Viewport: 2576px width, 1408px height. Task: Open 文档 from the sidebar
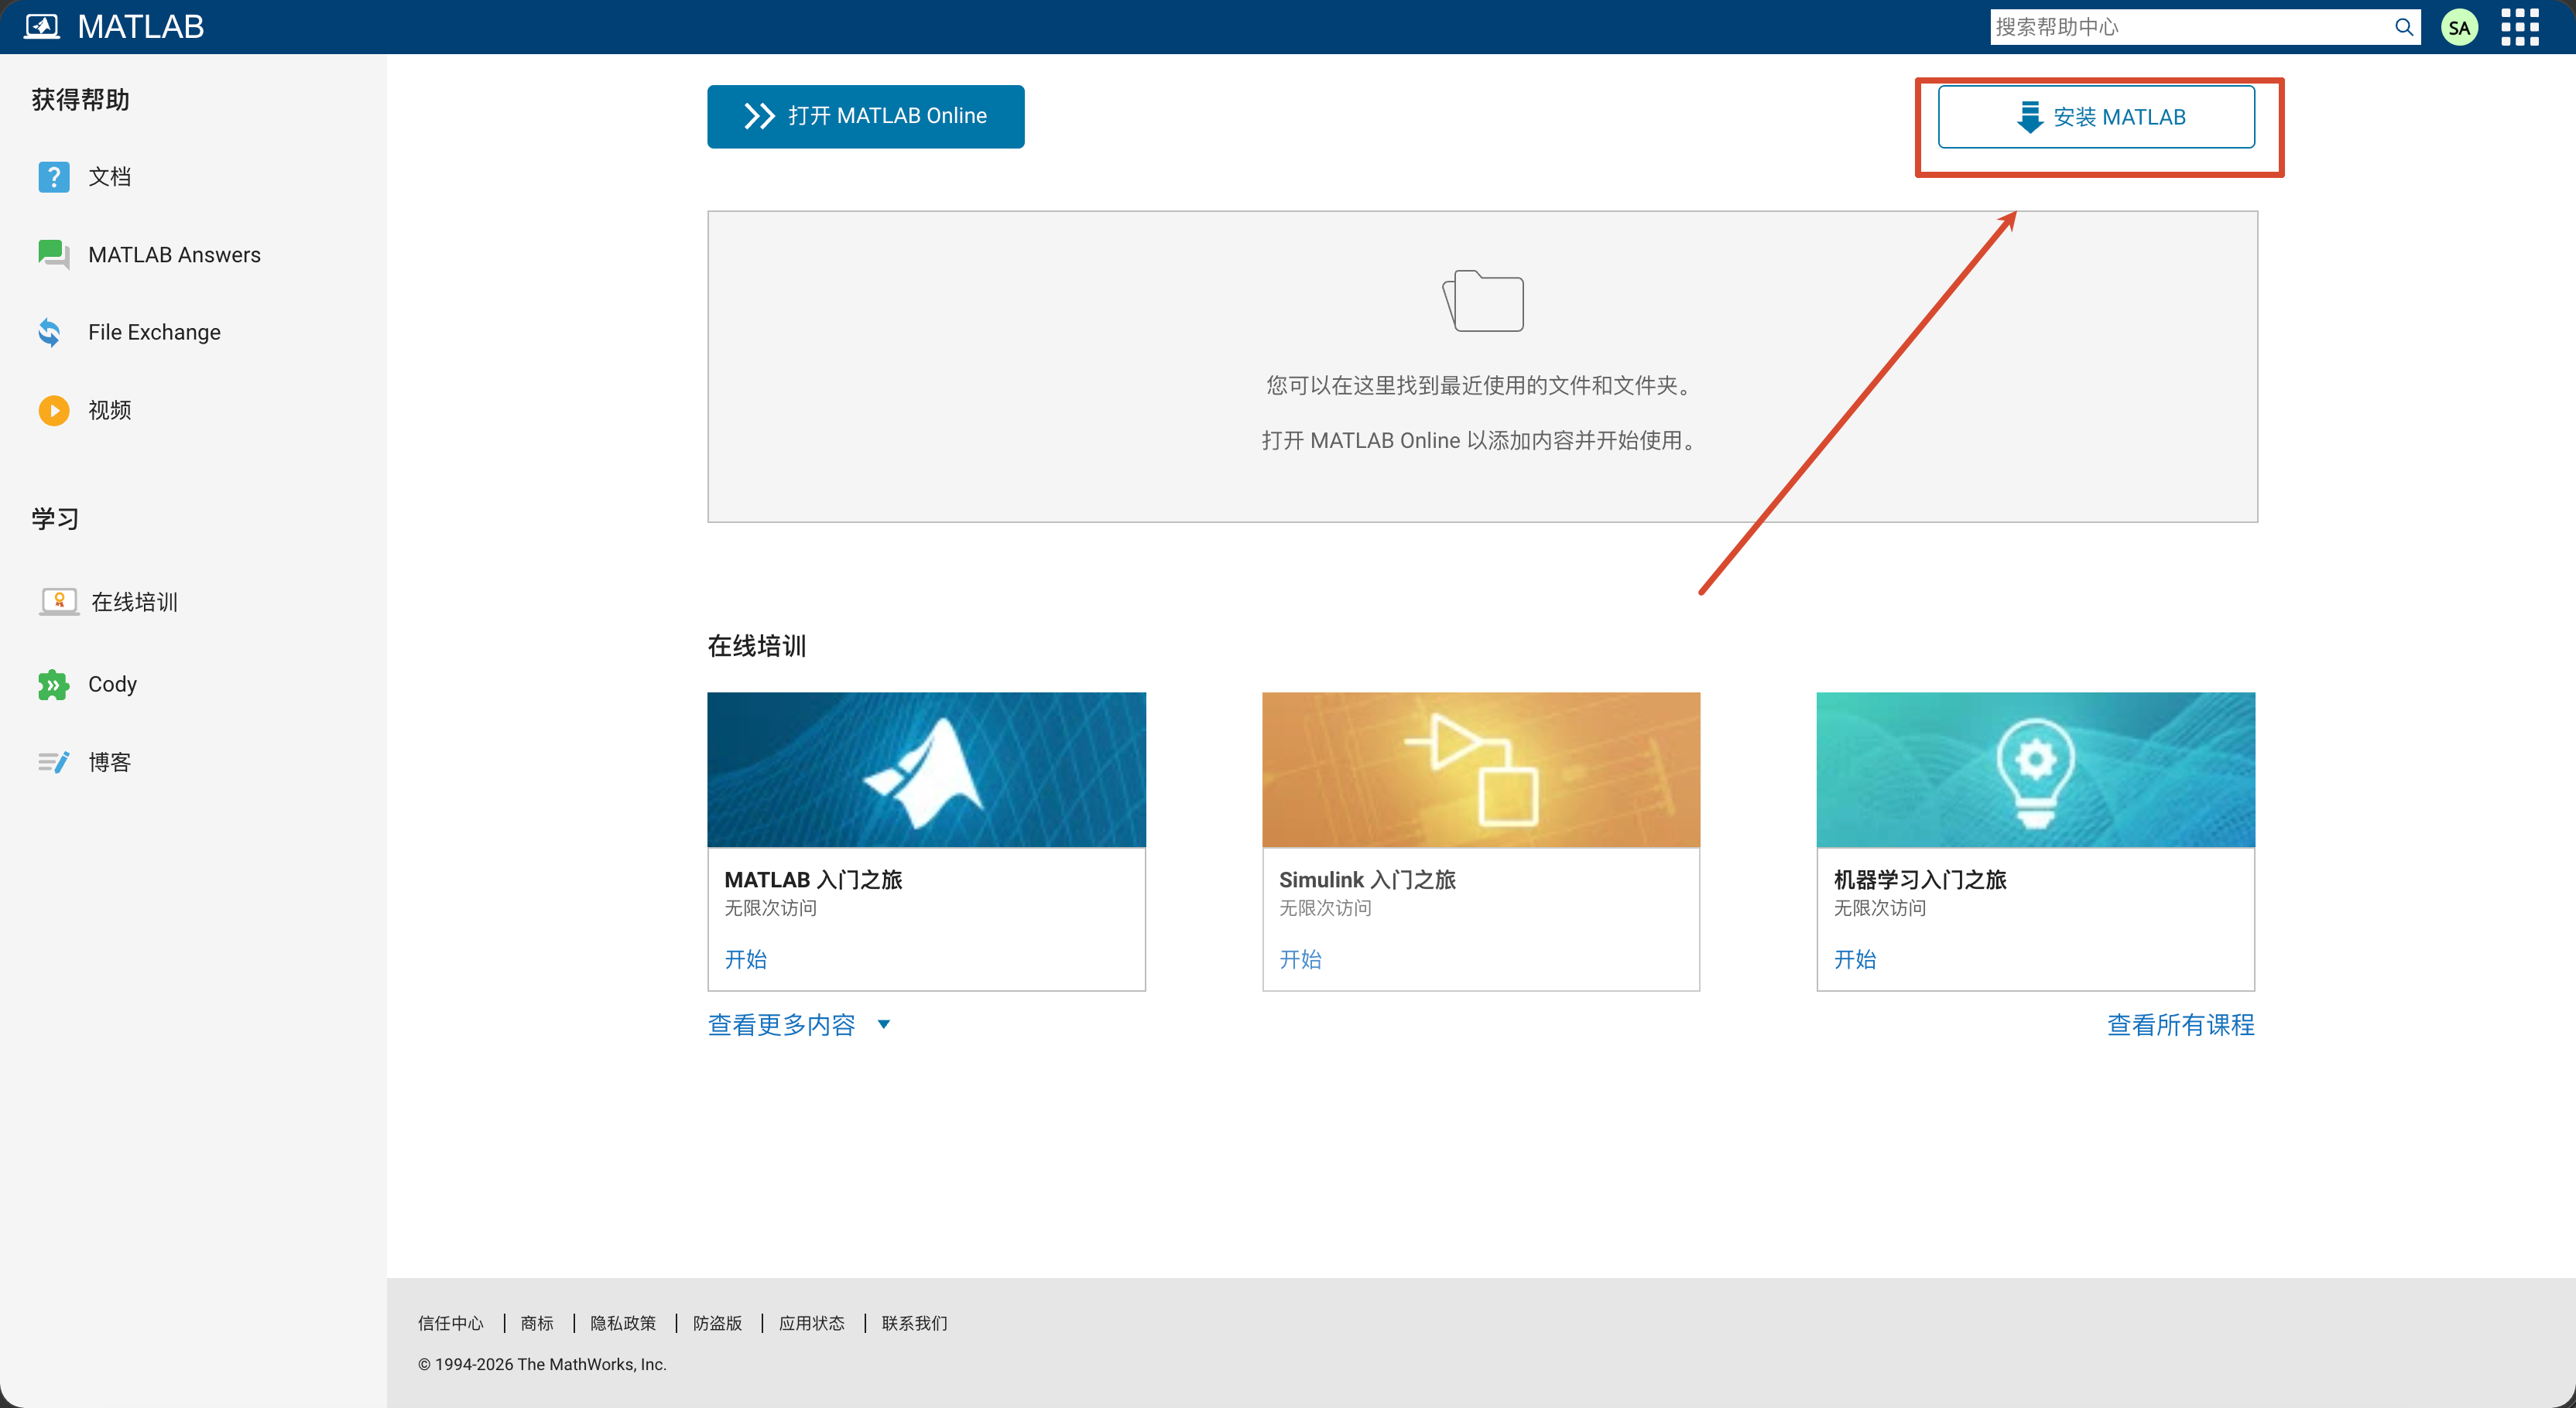click(x=110, y=177)
